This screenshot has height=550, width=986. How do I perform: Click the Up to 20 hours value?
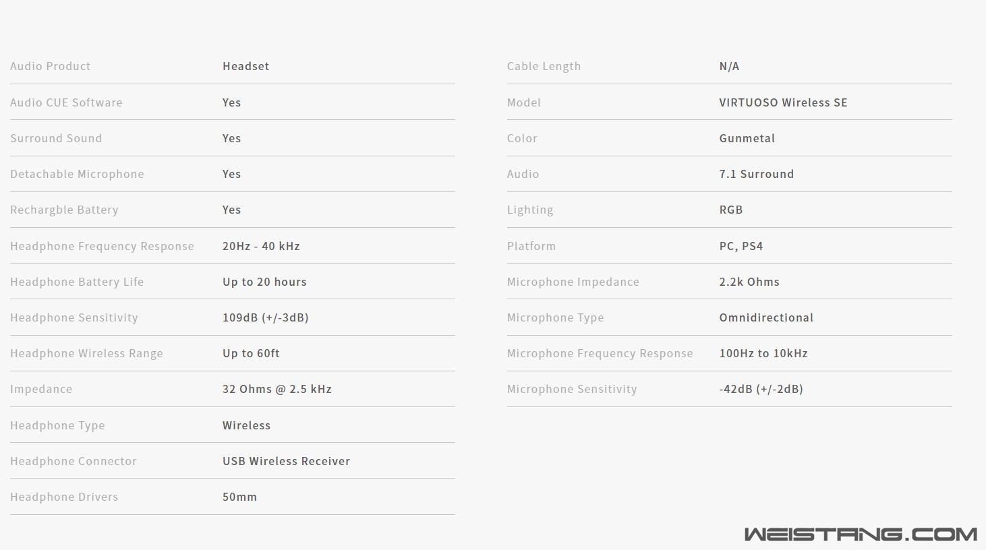pyautogui.click(x=264, y=282)
